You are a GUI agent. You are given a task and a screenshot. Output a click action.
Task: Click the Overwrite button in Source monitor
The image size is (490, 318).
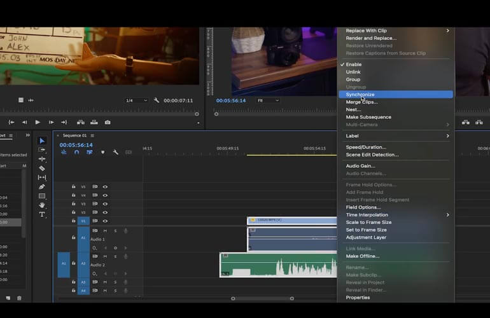click(x=94, y=122)
